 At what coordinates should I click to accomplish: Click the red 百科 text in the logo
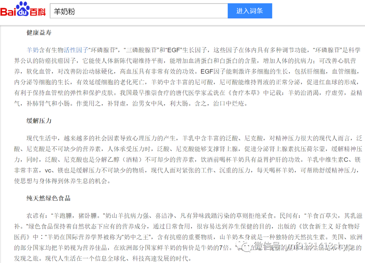tap(38, 12)
